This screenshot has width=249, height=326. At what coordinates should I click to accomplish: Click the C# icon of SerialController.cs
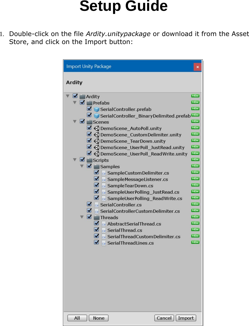pos(97,205)
